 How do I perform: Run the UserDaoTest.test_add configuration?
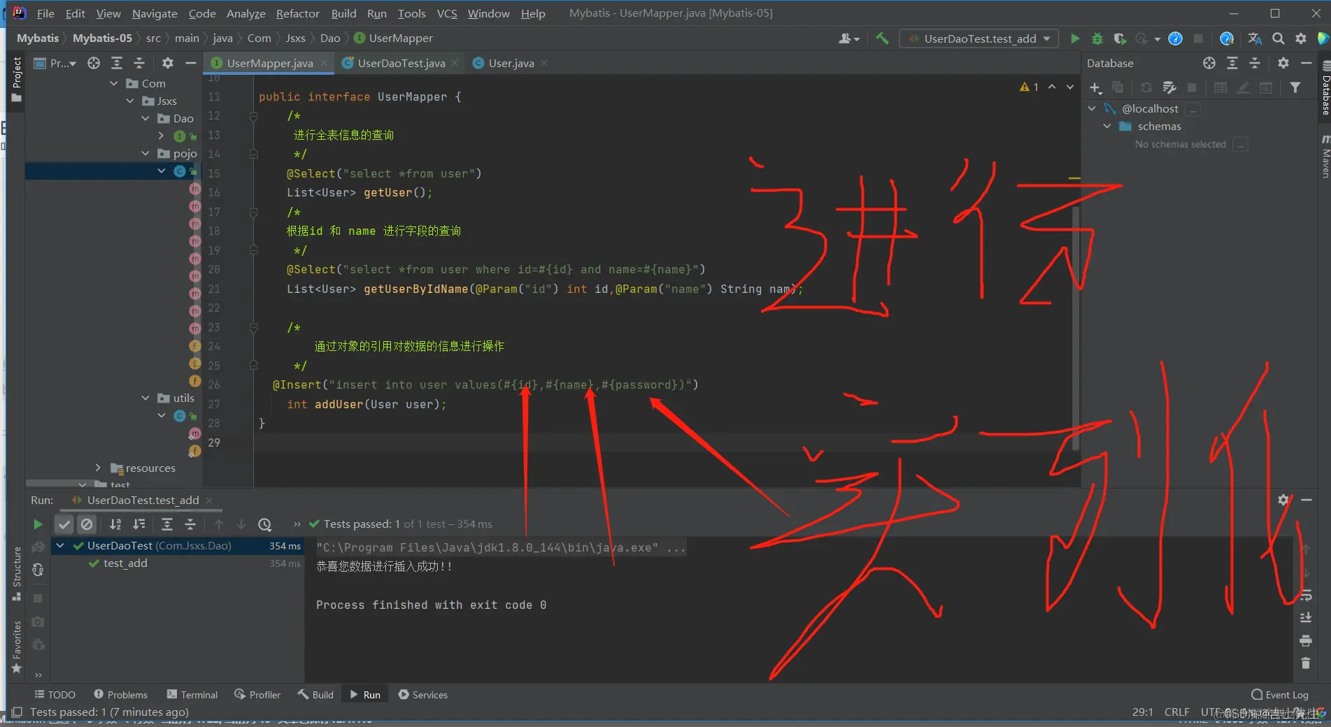(1075, 38)
